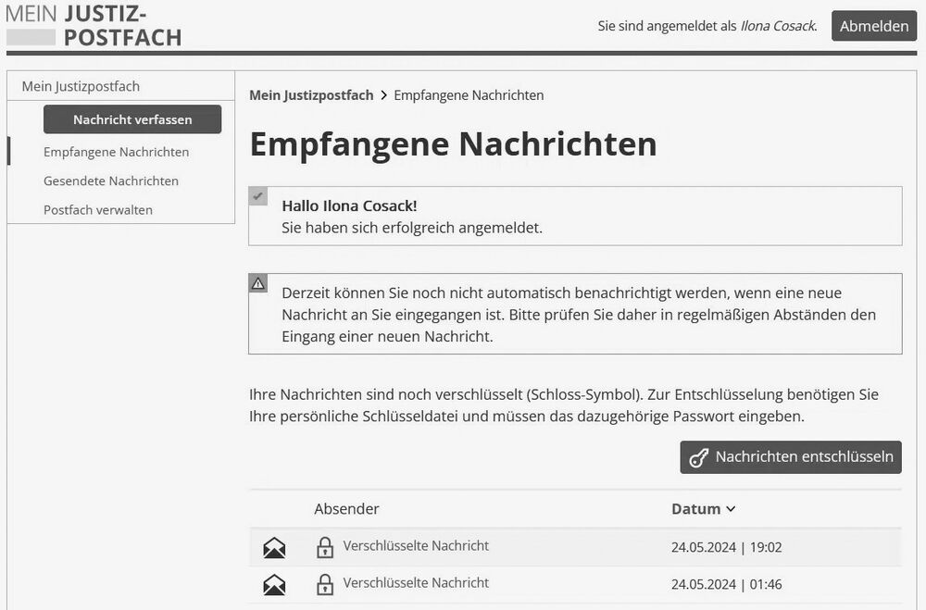Open envelope icon of 19:02 message
926x610 pixels.
274,548
